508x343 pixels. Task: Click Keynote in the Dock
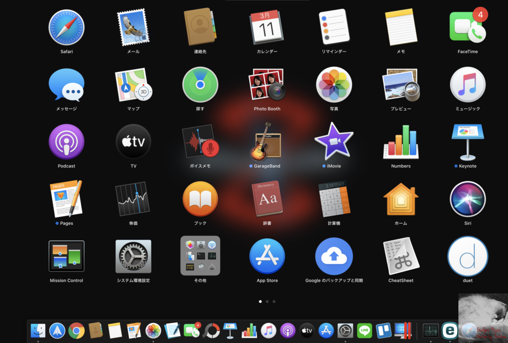[230, 331]
